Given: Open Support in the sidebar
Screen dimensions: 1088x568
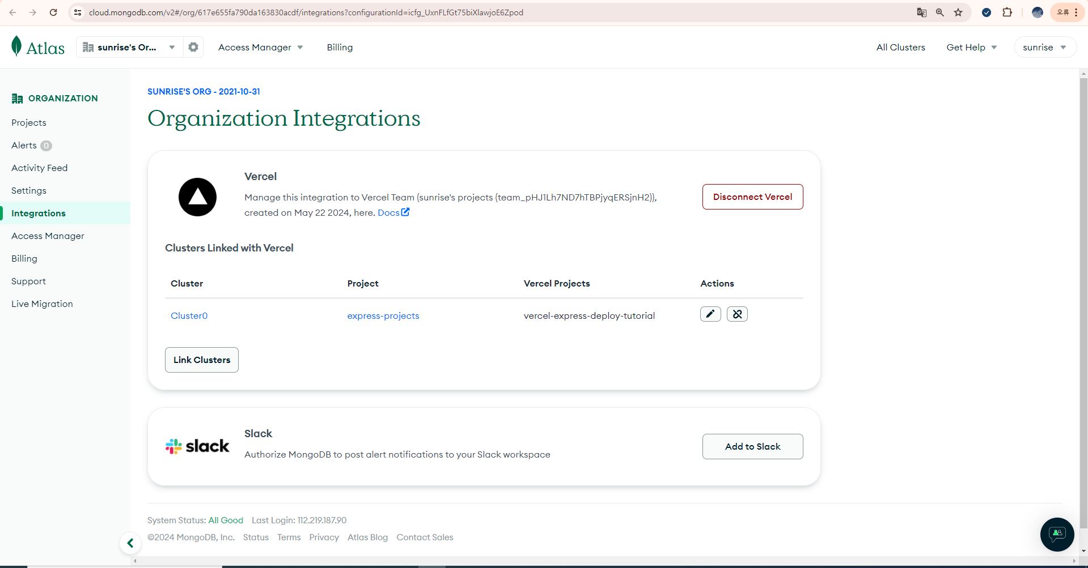Looking at the screenshot, I should pyautogui.click(x=29, y=281).
